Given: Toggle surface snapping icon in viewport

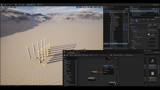Looking at the screenshot, I should point(85,7).
